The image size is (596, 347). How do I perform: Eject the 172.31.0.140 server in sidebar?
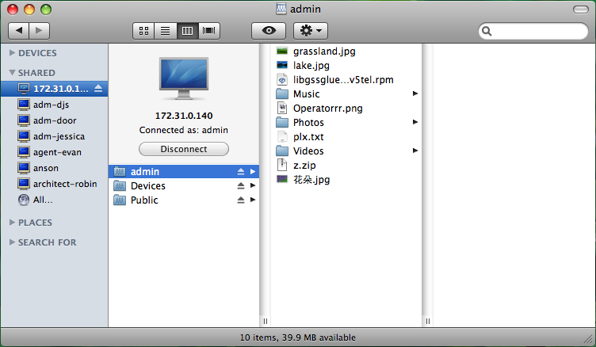point(98,88)
